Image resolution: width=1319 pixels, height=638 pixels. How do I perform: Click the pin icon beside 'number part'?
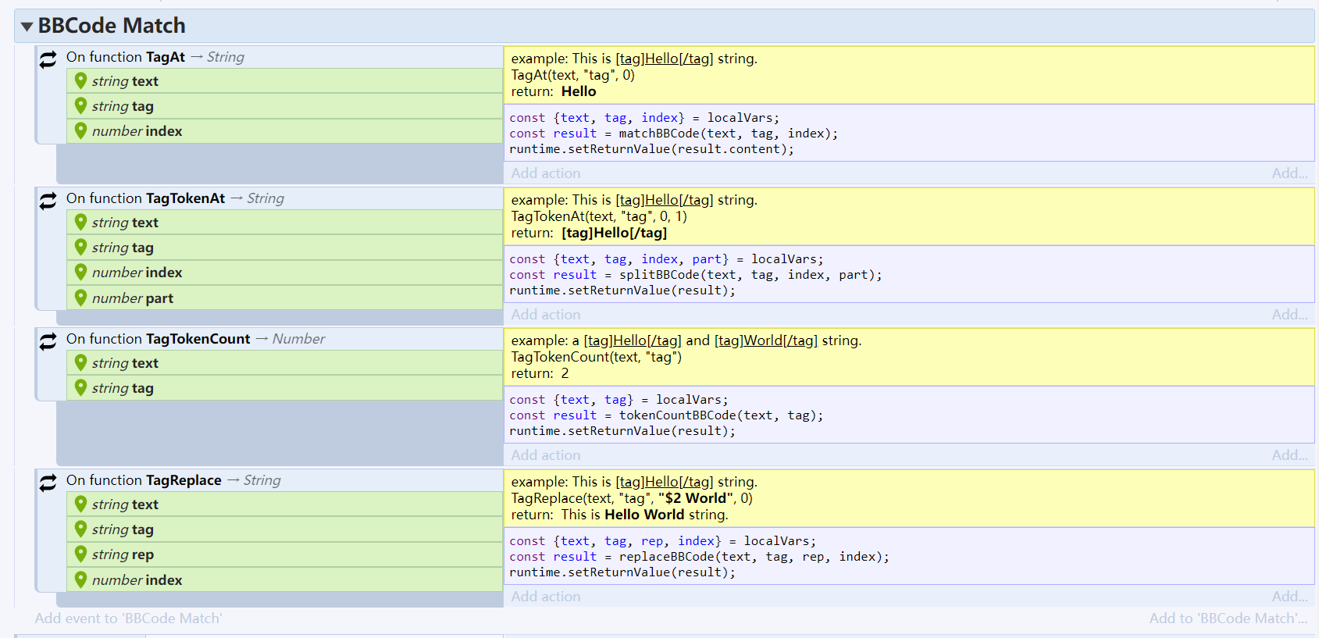point(80,298)
